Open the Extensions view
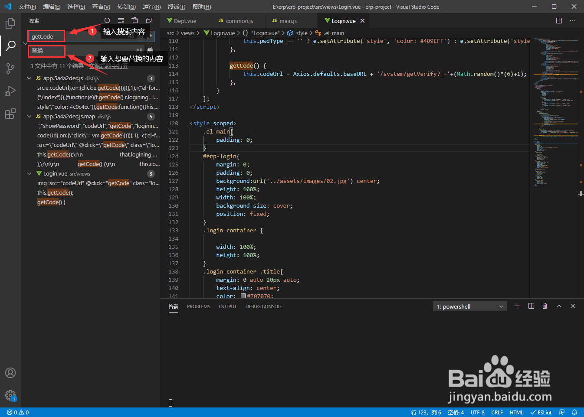Screen dimensions: 584x417 (x=10, y=114)
